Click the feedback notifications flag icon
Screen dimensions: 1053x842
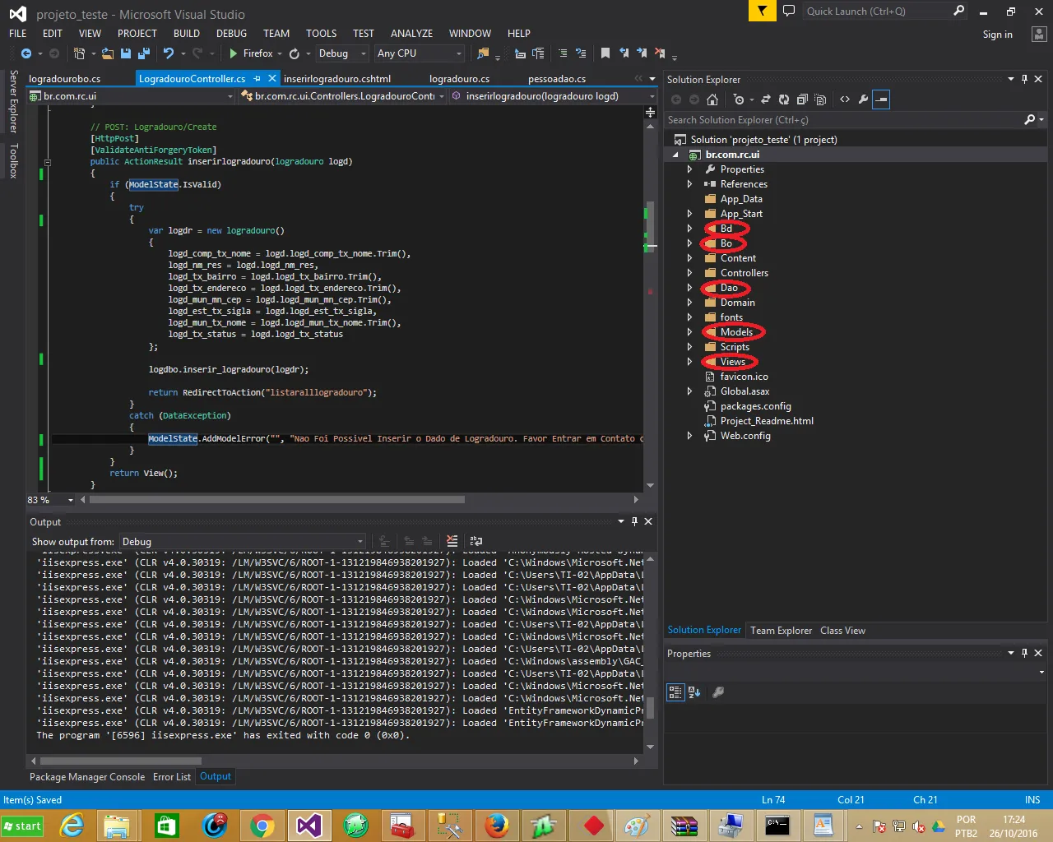click(x=762, y=12)
